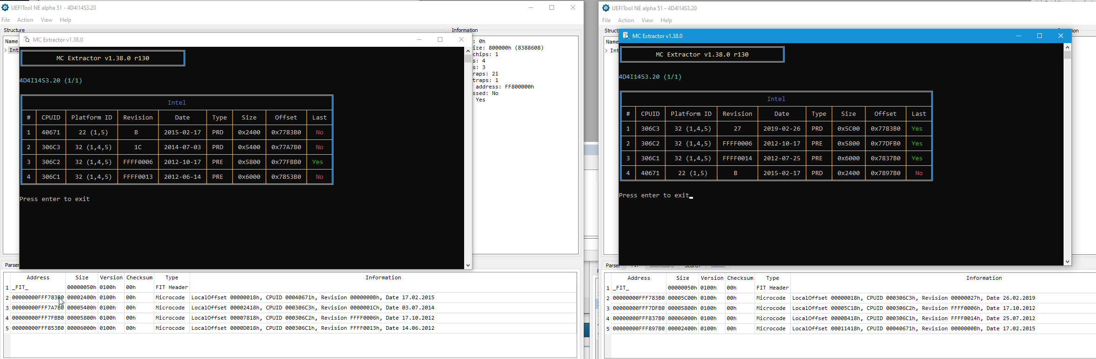Maximize the left UEFITool window
Screen dimensions: 1096x359
[x=552, y=7]
